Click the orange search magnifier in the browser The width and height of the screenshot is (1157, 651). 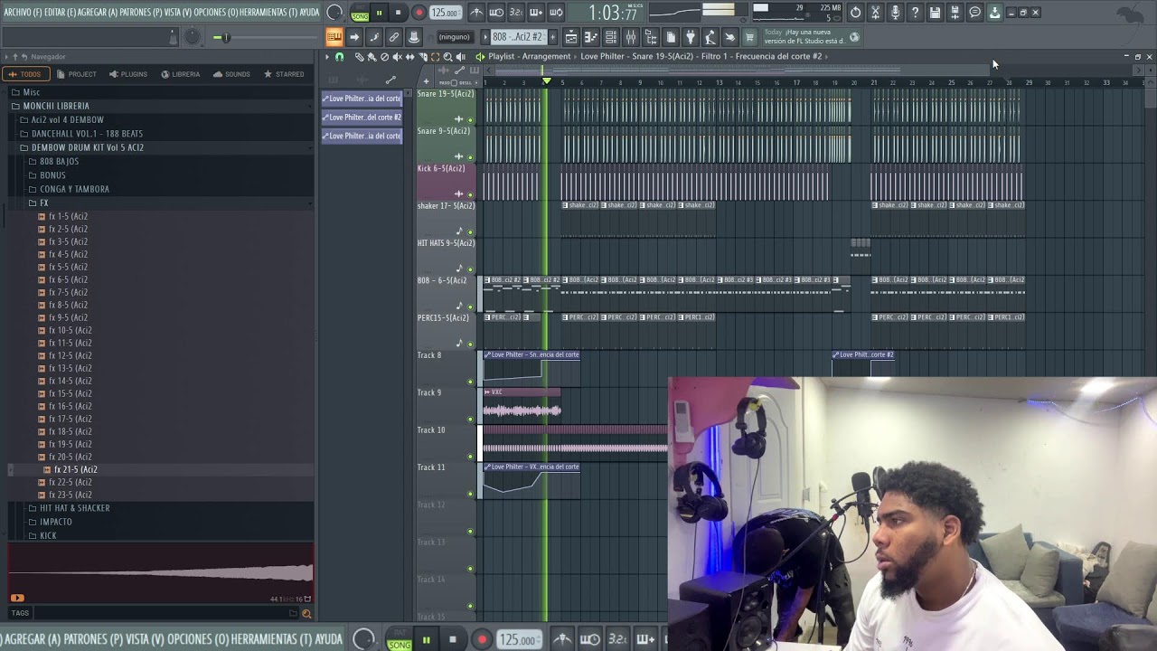tap(306, 614)
